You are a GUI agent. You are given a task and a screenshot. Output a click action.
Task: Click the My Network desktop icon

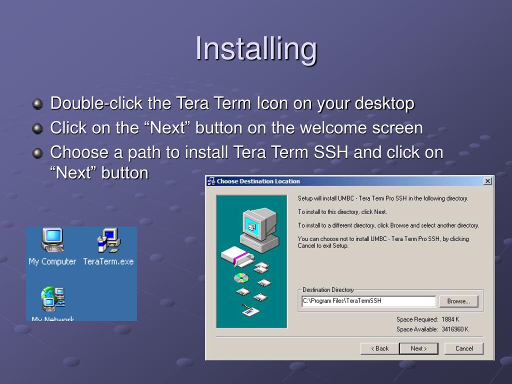(x=52, y=303)
